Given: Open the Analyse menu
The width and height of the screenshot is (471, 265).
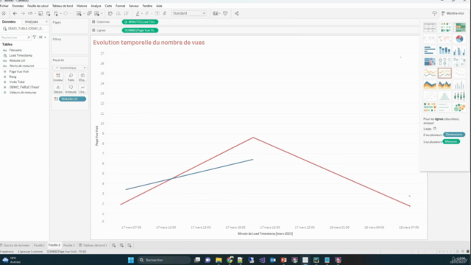Looking at the screenshot, I should (96, 6).
